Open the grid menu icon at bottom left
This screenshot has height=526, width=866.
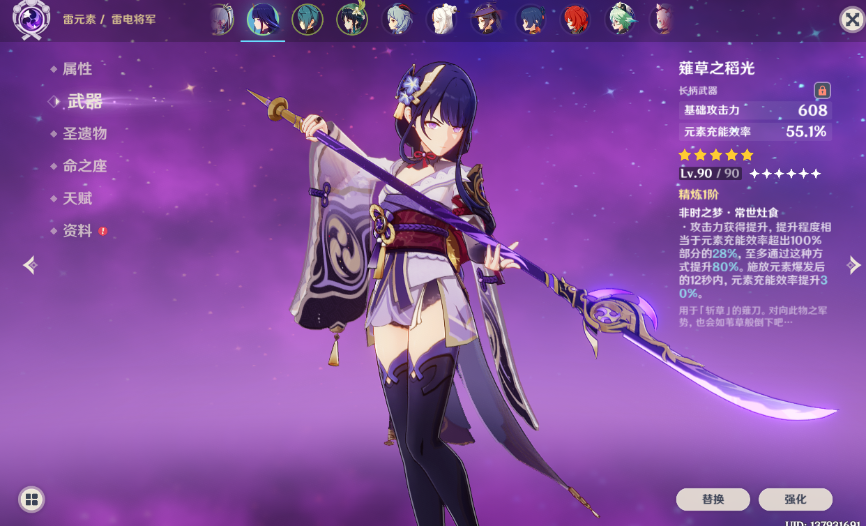(31, 499)
